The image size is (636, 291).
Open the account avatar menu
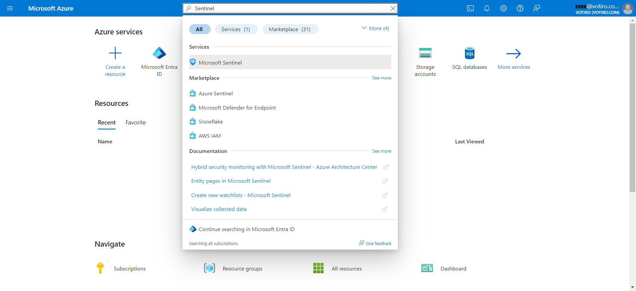(x=628, y=8)
